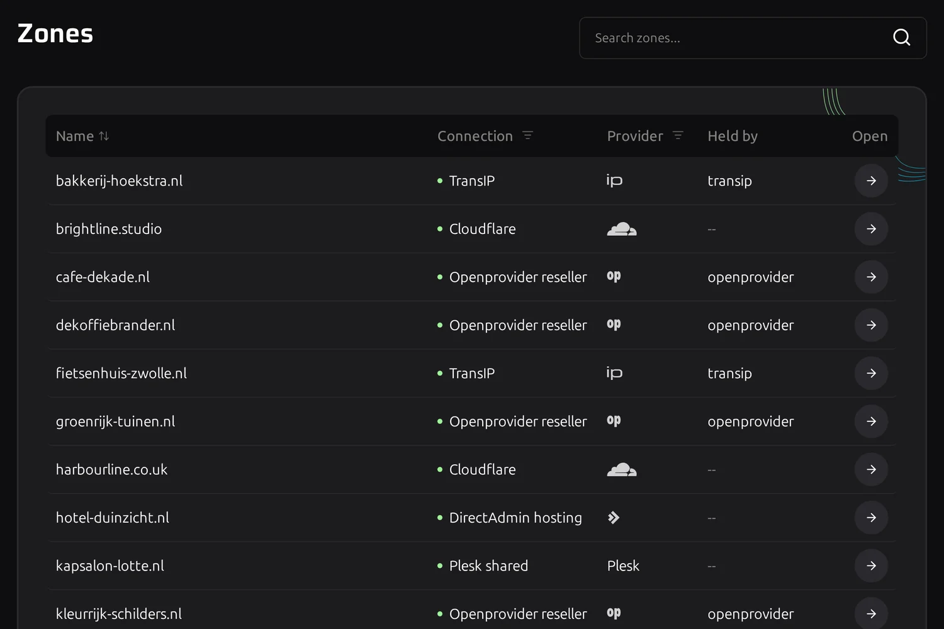Open kleurrijk-schilders.nl with arrow button
Image resolution: width=944 pixels, height=629 pixels.
tap(871, 614)
